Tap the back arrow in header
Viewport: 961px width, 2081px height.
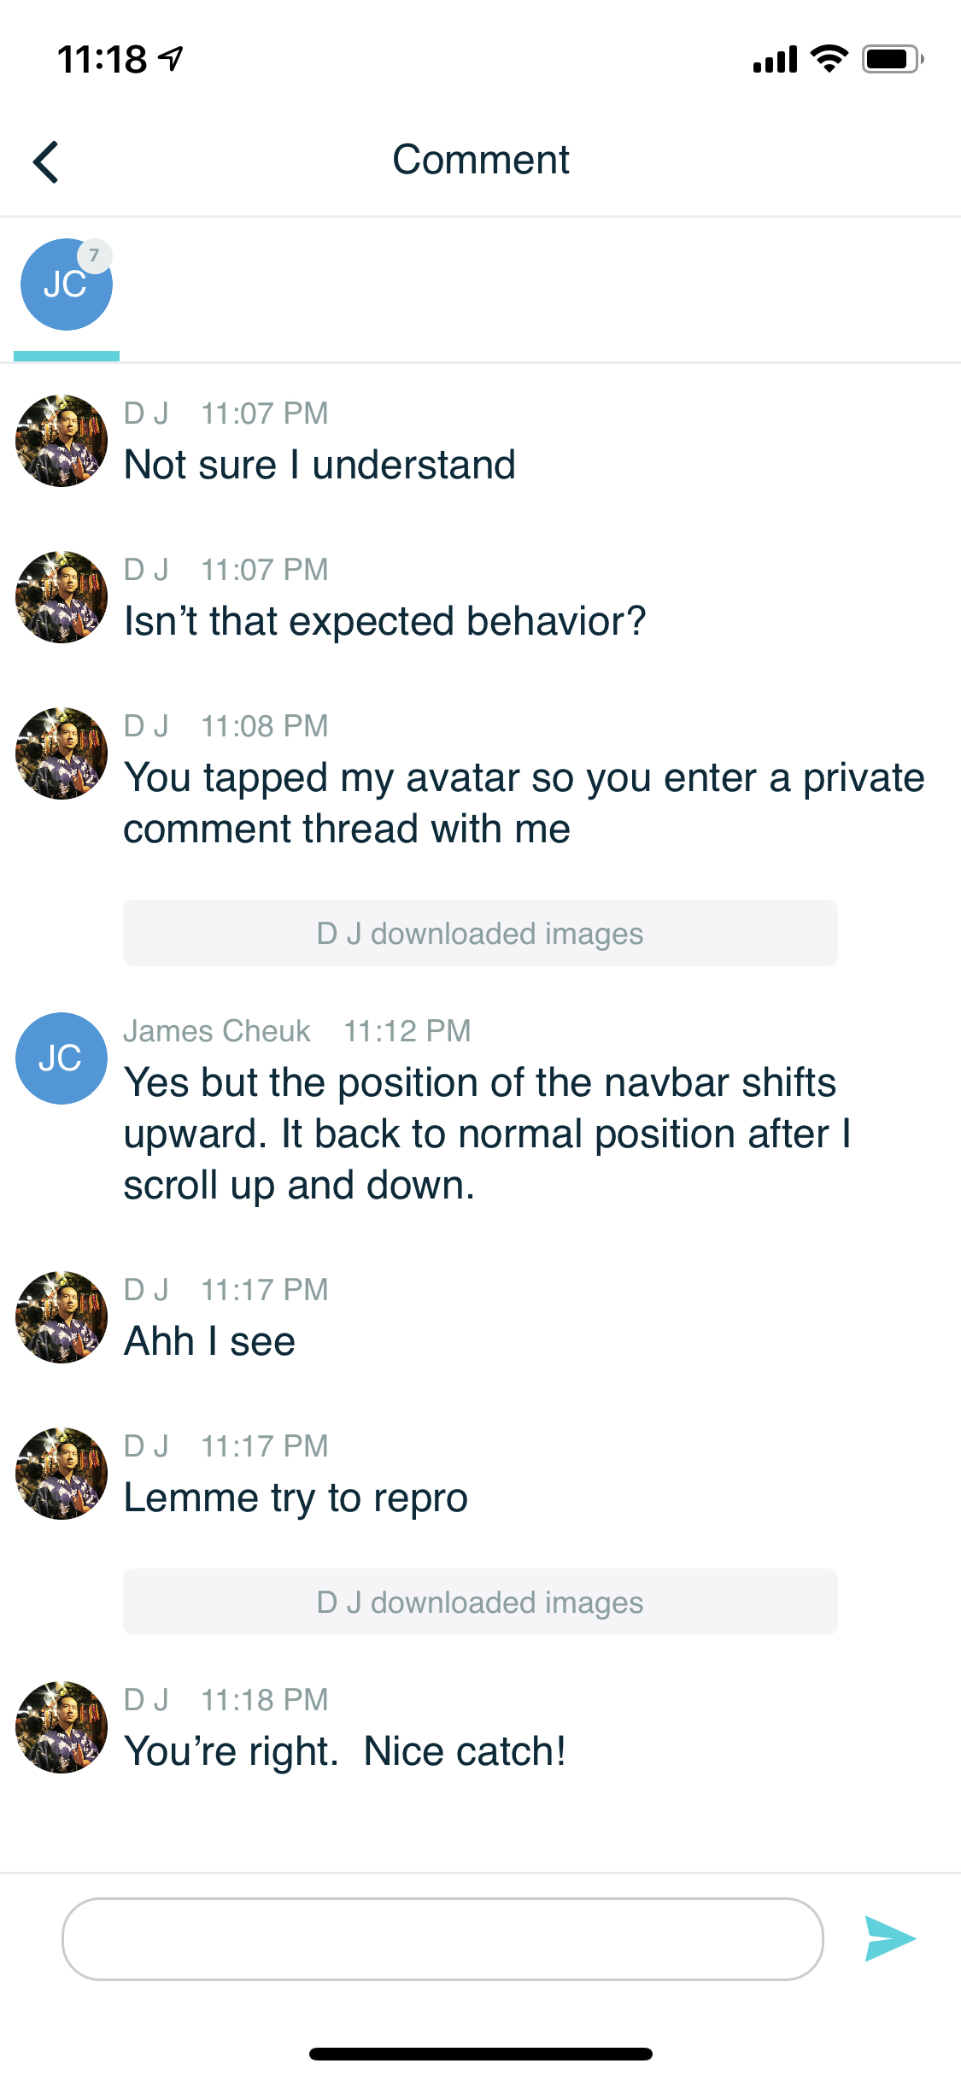[x=46, y=161]
